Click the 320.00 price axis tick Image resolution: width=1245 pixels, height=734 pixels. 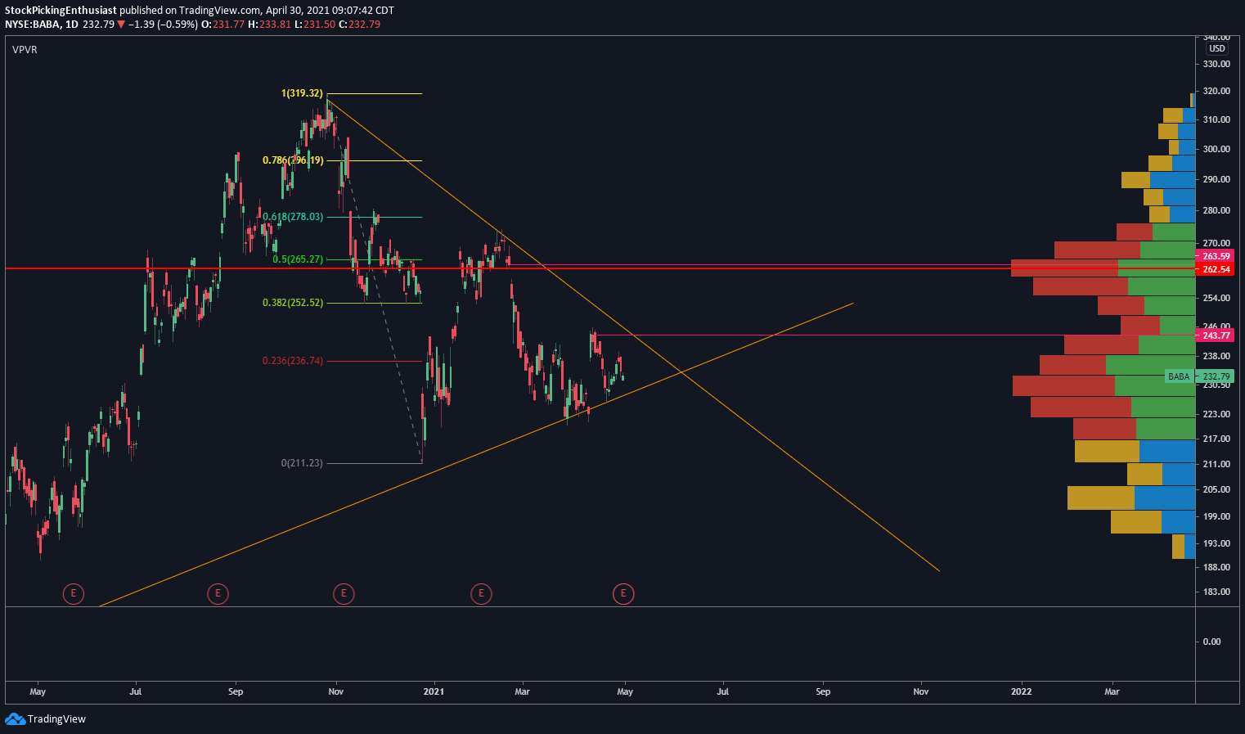pos(1216,92)
